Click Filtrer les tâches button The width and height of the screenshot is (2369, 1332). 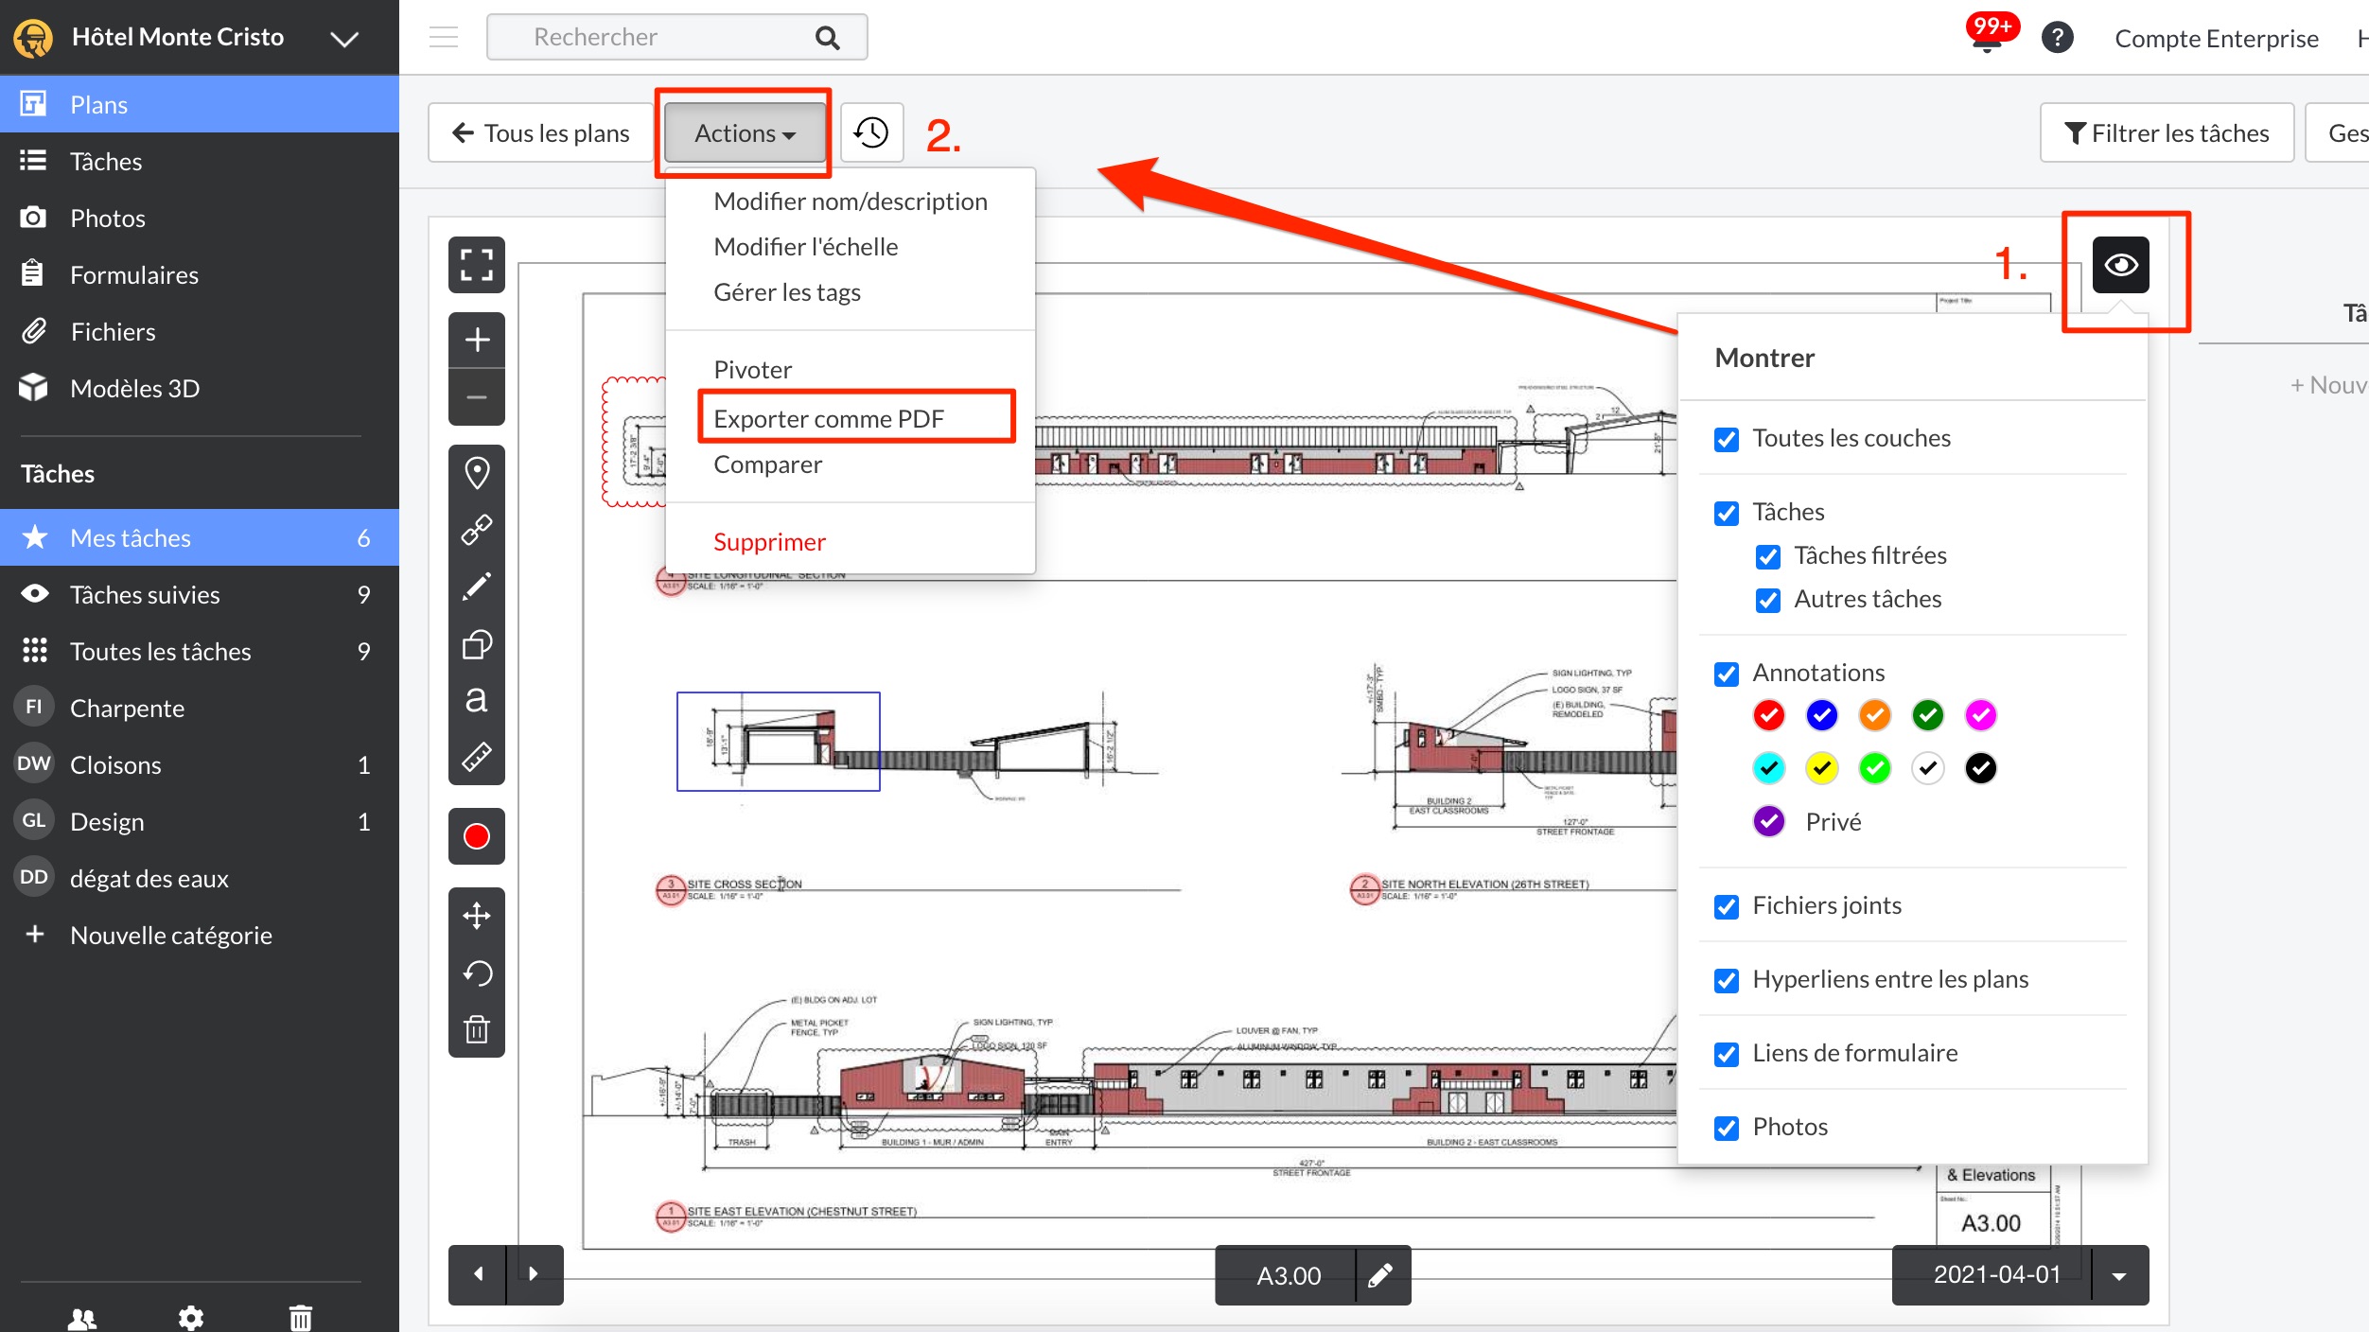click(x=2167, y=132)
